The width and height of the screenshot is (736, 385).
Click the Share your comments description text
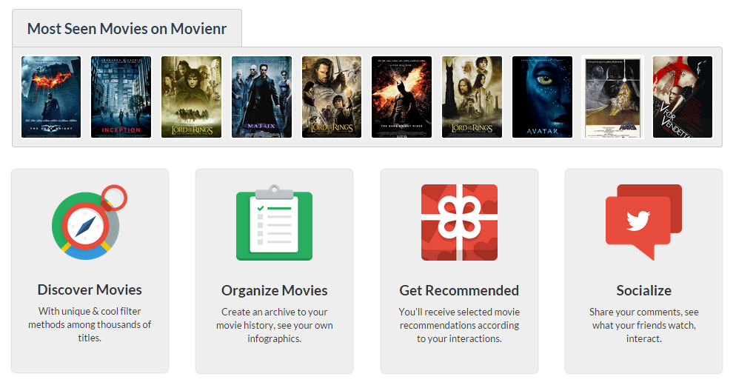point(643,325)
